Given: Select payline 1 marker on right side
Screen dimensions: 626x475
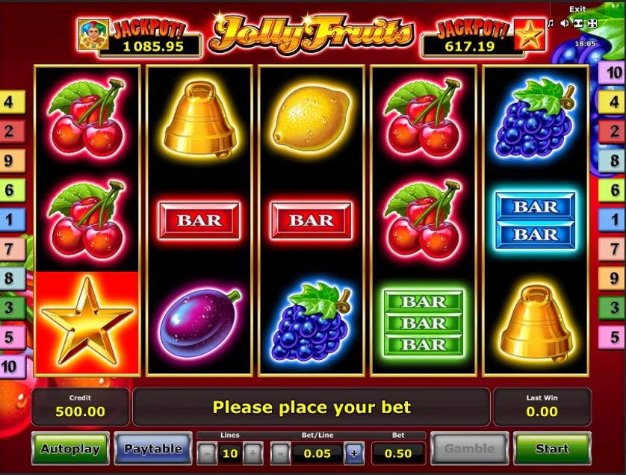Looking at the screenshot, I should pos(613,220).
